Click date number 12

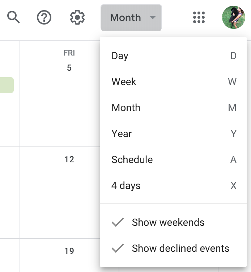(69, 159)
